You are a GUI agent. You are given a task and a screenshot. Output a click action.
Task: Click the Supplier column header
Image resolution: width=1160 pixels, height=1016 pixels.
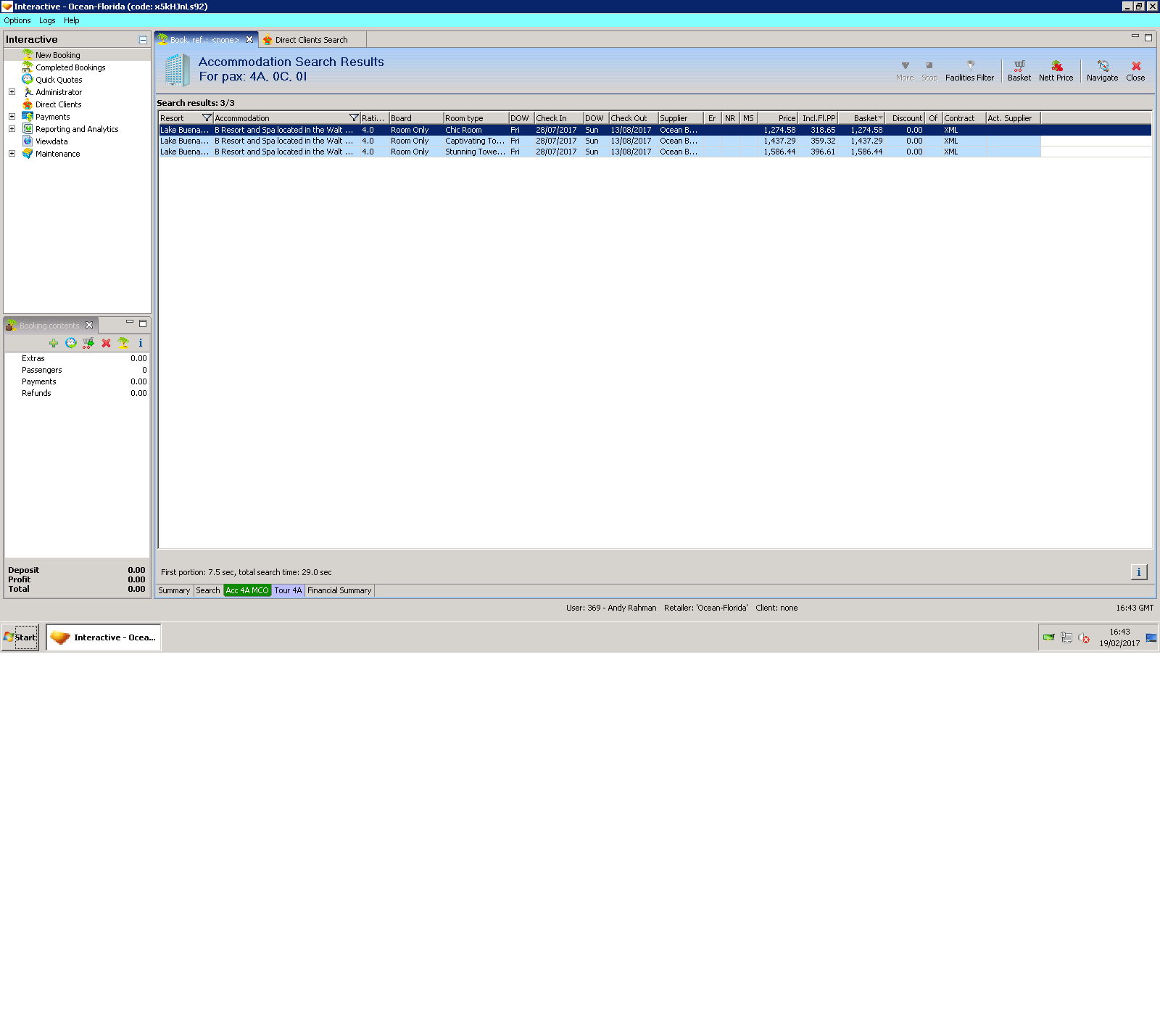[x=680, y=118]
